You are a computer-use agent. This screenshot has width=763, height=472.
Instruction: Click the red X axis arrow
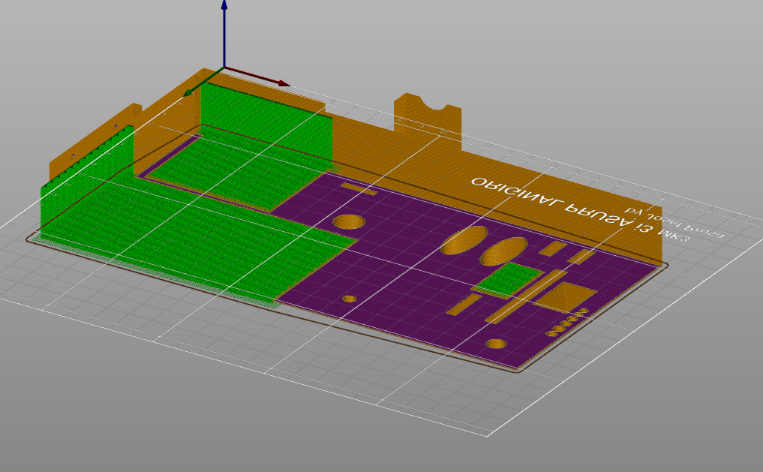tap(257, 77)
